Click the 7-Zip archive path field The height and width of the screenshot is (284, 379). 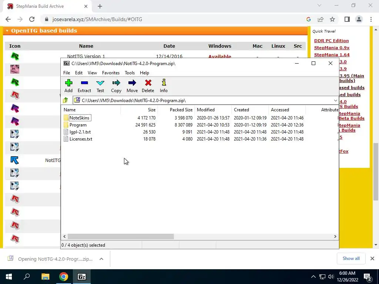(x=203, y=101)
